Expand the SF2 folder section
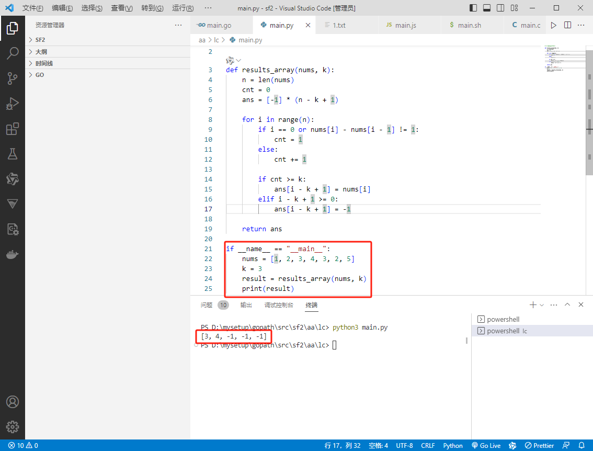Viewport: 593px width, 451px height. tap(108, 40)
